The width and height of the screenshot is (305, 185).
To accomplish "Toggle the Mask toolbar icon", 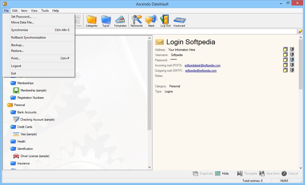I will pyautogui.click(x=151, y=21).
